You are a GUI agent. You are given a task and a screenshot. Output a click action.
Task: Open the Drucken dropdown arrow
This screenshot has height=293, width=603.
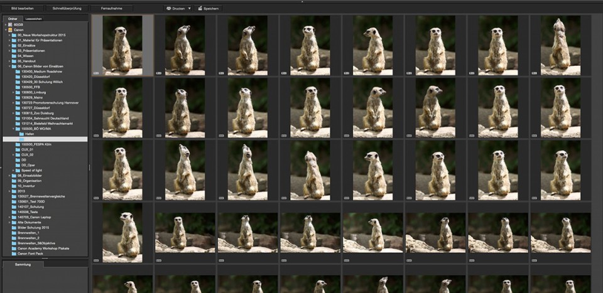pyautogui.click(x=189, y=8)
